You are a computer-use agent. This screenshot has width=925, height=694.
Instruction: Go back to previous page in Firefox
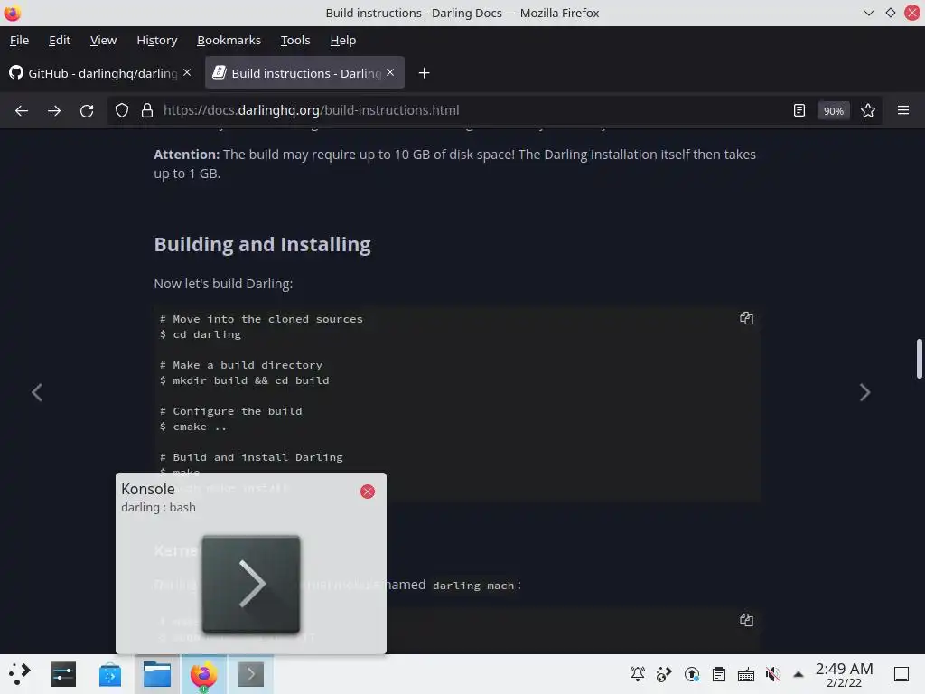[x=22, y=110]
